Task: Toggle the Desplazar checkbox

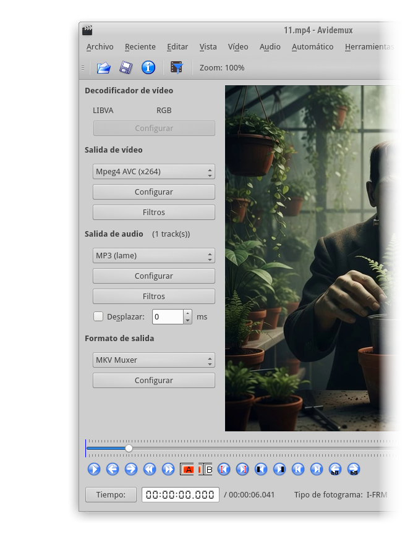Action: 98,316
